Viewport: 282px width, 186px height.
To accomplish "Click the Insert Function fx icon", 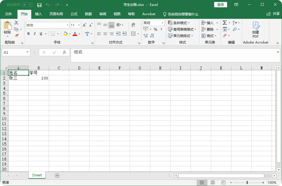I will coord(64,52).
